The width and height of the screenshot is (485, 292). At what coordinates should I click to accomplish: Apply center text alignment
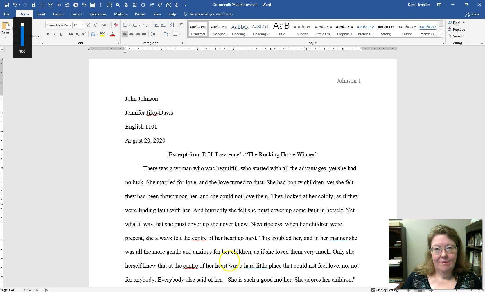tap(131, 34)
